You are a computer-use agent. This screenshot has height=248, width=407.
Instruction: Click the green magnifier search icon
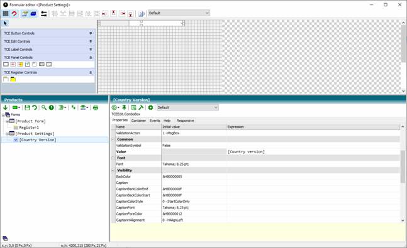point(44,107)
